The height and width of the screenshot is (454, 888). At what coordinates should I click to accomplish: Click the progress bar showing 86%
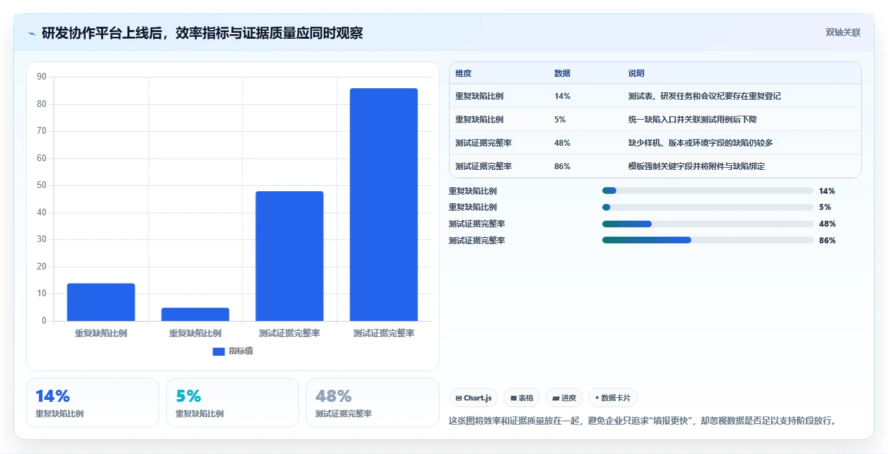point(707,240)
